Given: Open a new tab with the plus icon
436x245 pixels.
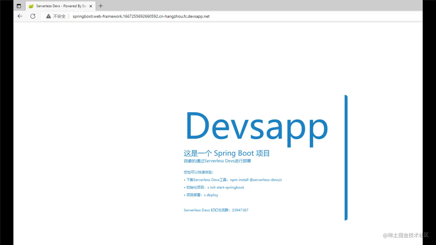Looking at the screenshot, I should (101, 6).
